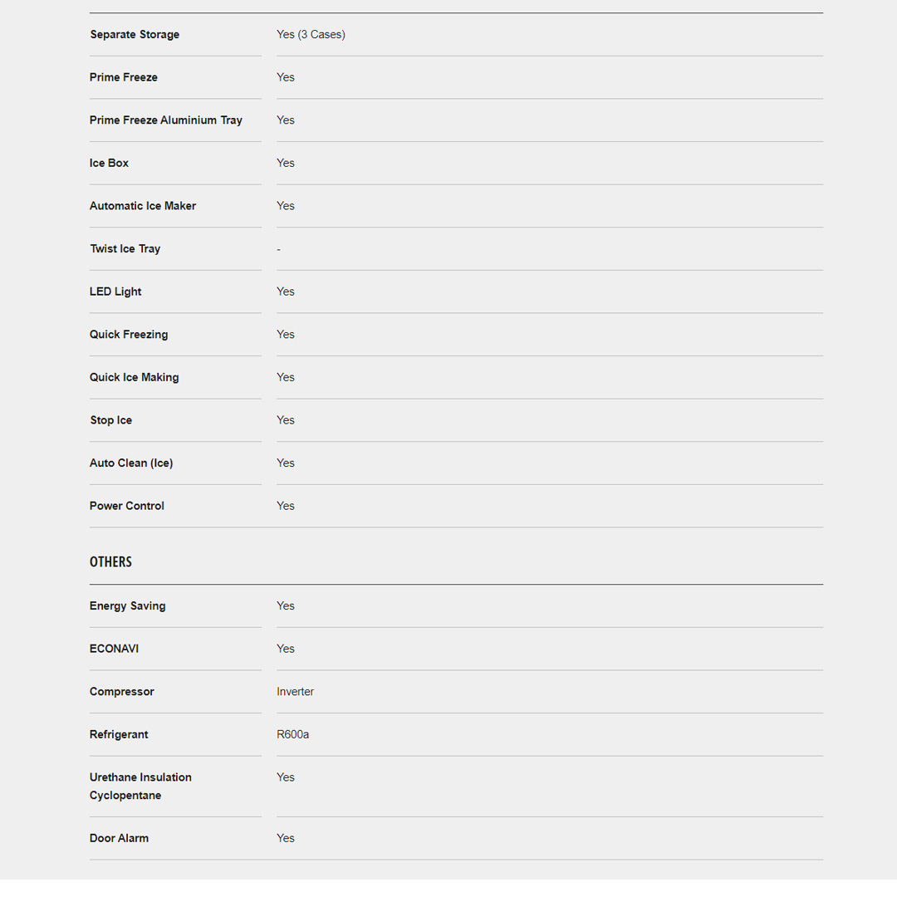
Task: Click the "Yes (3 Cases)" value
Action: [311, 35]
